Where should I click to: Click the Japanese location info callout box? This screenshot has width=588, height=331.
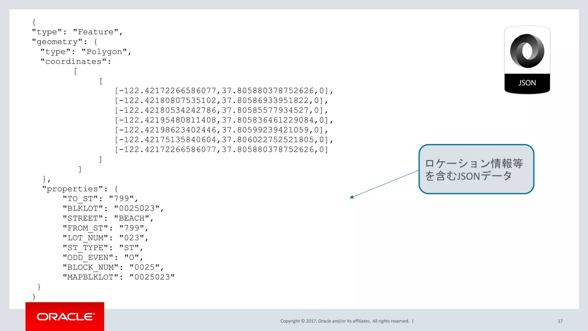point(476,169)
